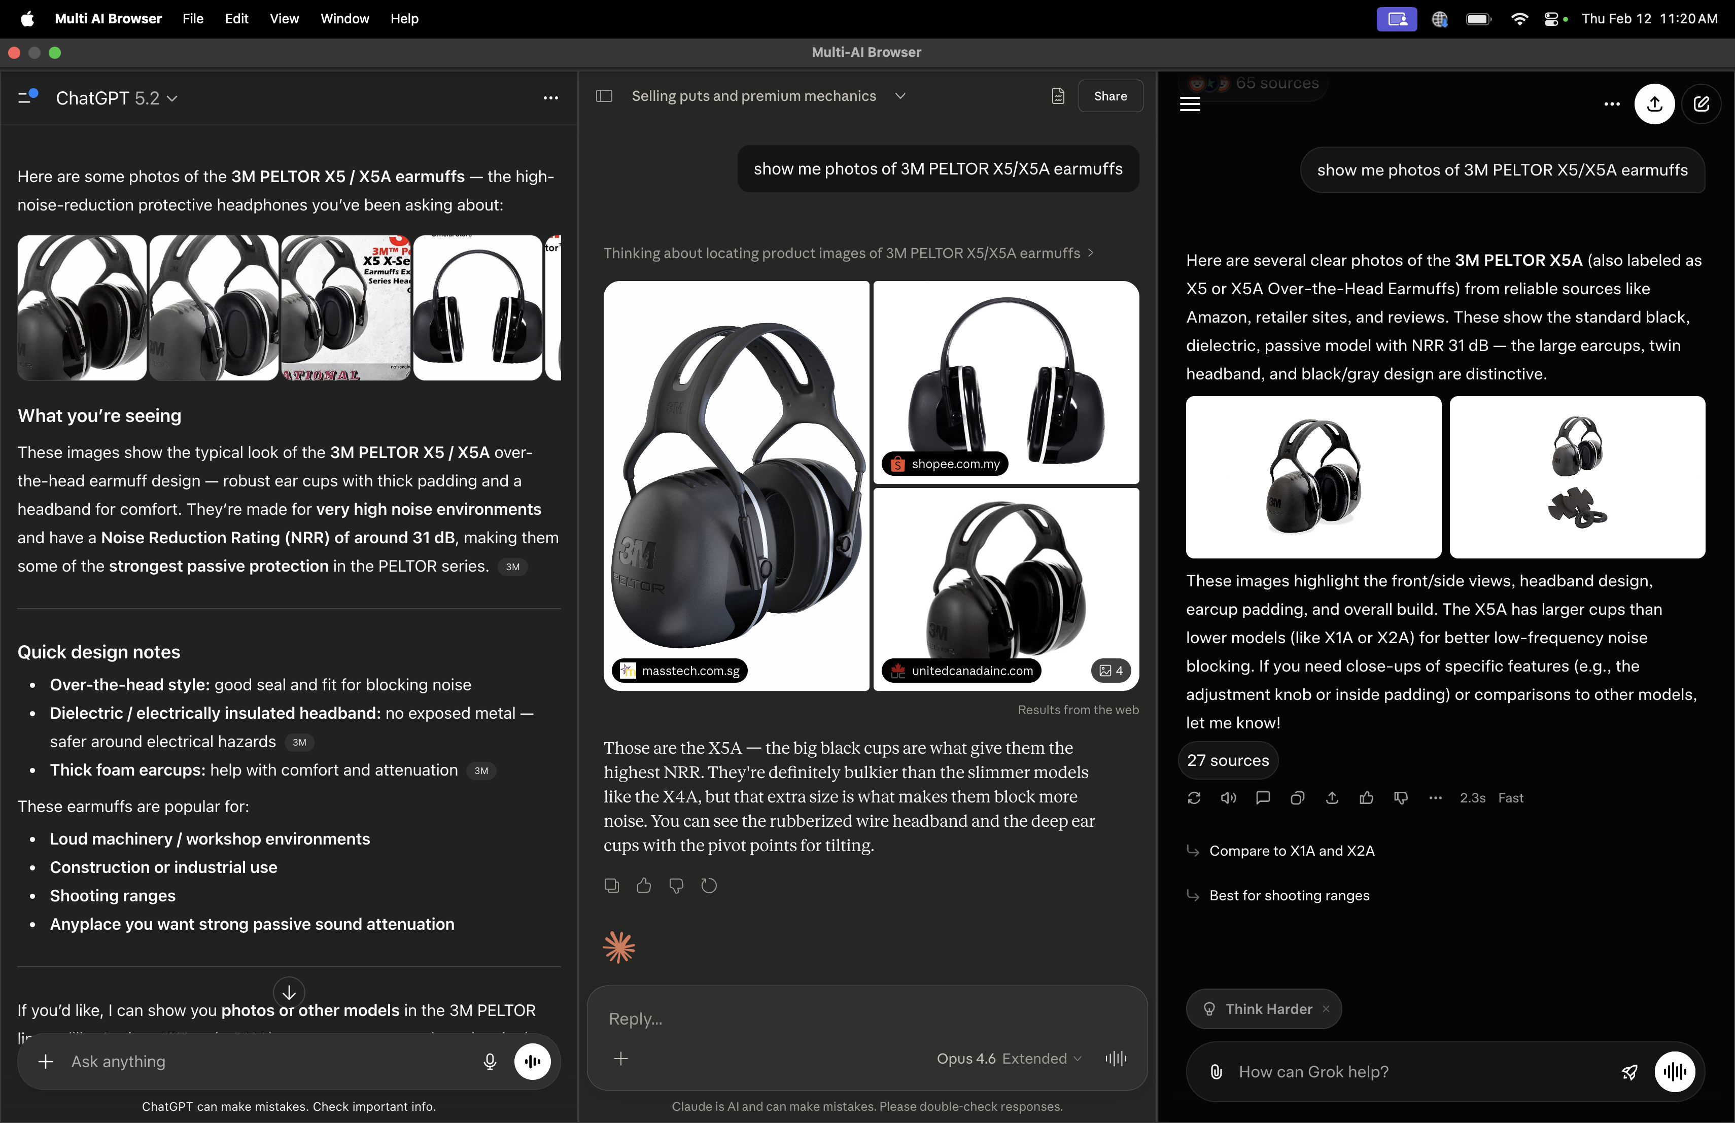Open the Help menu
Viewport: 1735px width, 1123px height.
click(403, 19)
